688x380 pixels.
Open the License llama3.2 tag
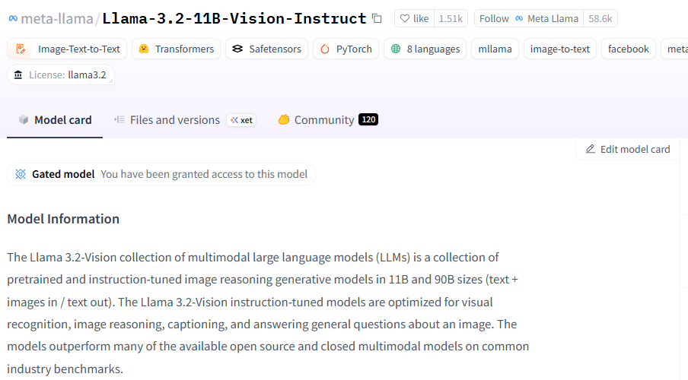coord(61,74)
